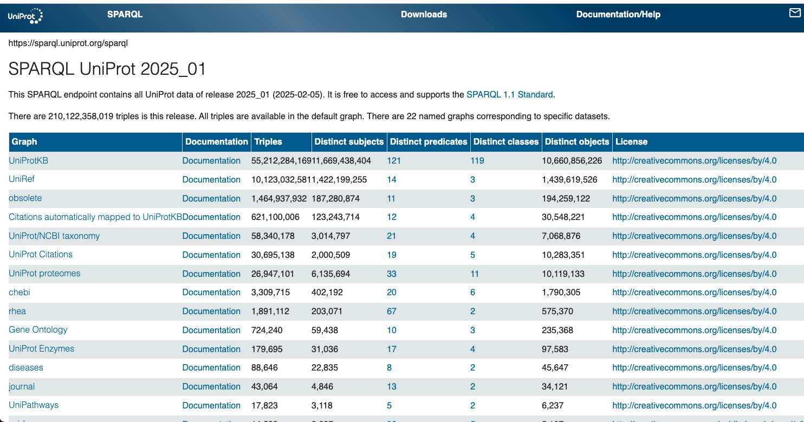The width and height of the screenshot is (804, 422).
Task: Click the Distinct subjects column header
Action: coord(349,141)
